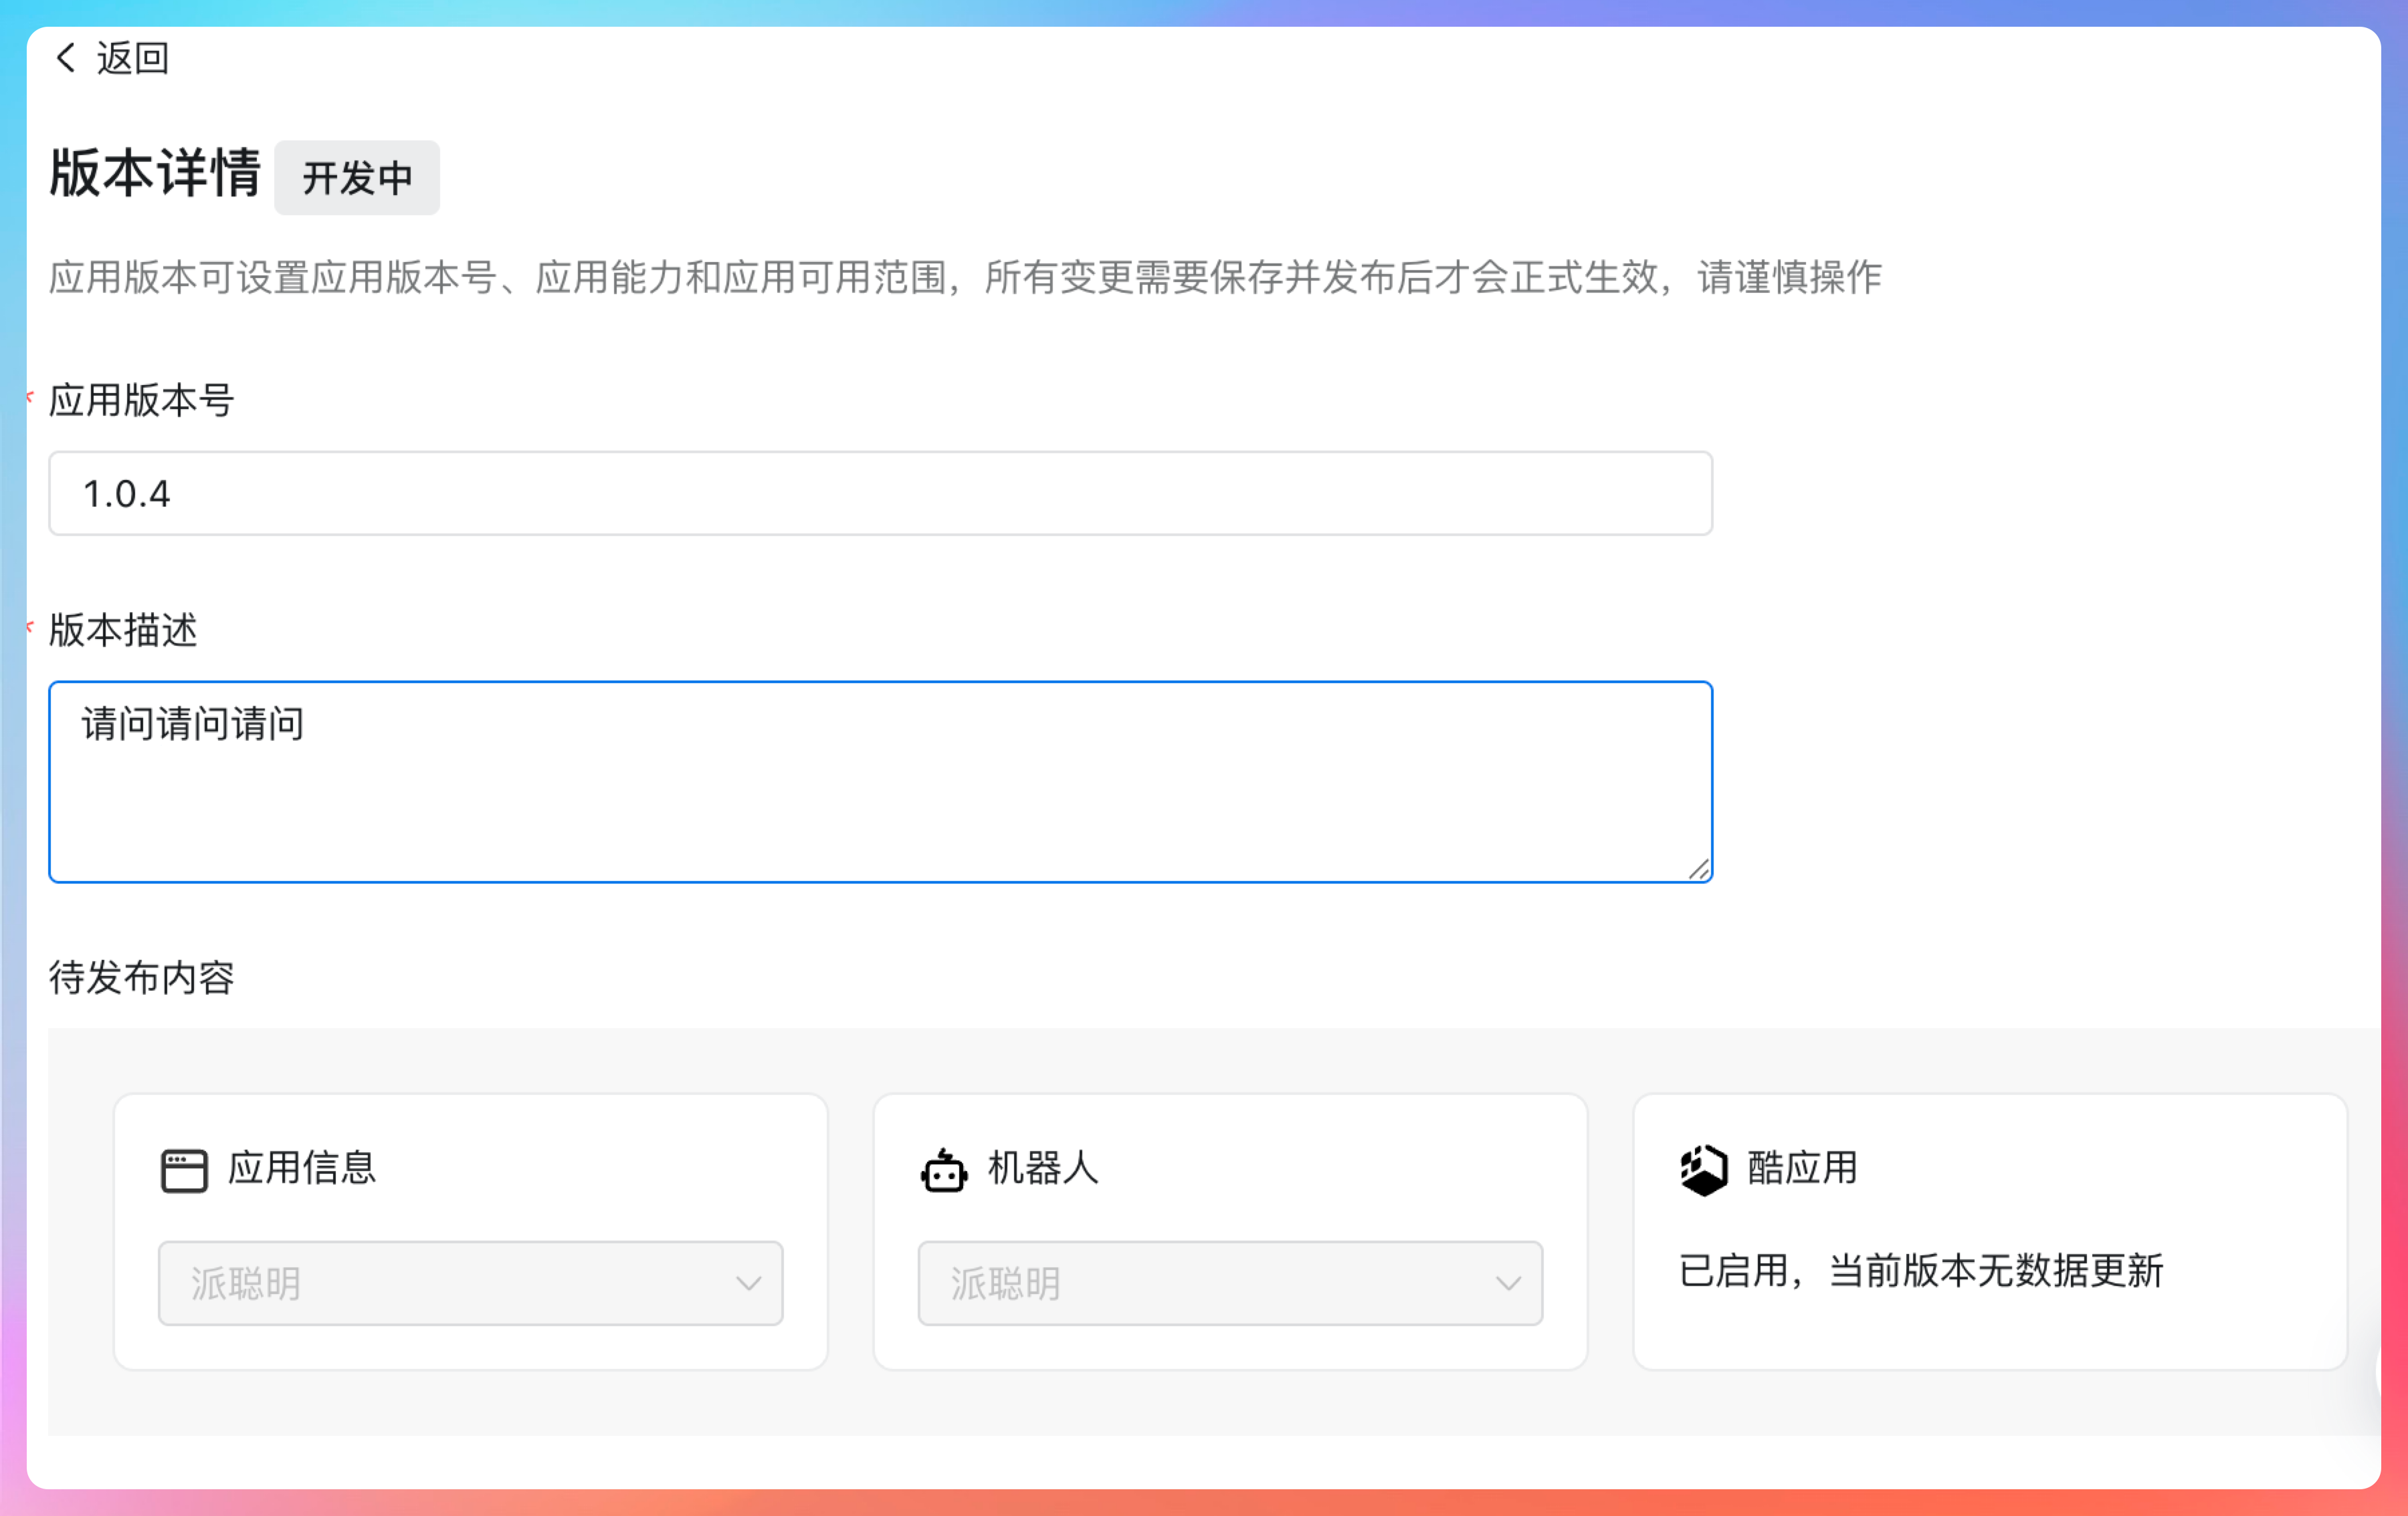Click the 开发中 status badge
This screenshot has height=1516, width=2408.
pyautogui.click(x=357, y=178)
